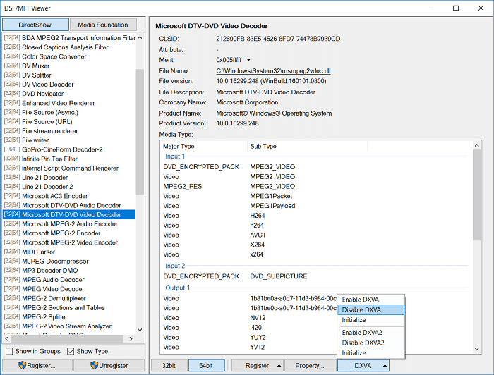This screenshot has height=375, width=494.
Task: Select Microsoft AC3 Encoder
Action: pyautogui.click(x=69, y=196)
